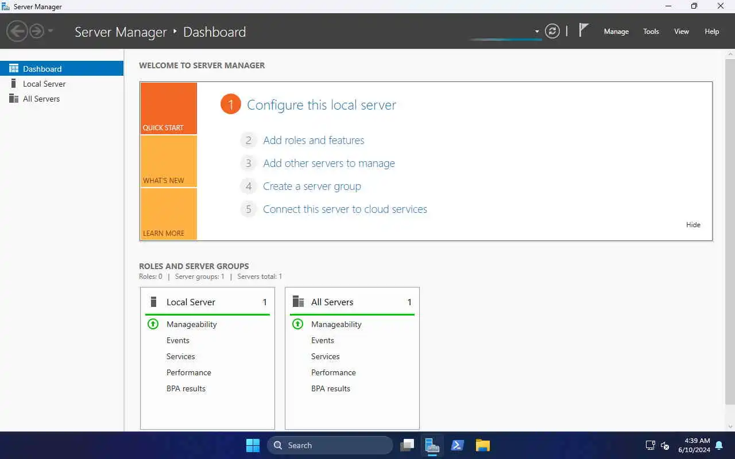The height and width of the screenshot is (459, 735).
Task: Click Create a server group link
Action: coord(312,186)
